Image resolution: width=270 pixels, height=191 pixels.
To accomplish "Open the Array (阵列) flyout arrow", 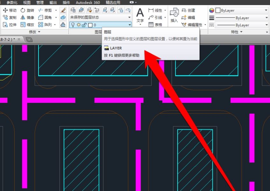I will 55,25.
